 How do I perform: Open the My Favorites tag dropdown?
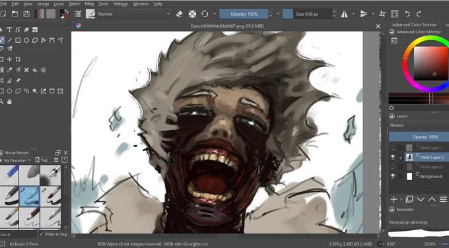coord(17,160)
